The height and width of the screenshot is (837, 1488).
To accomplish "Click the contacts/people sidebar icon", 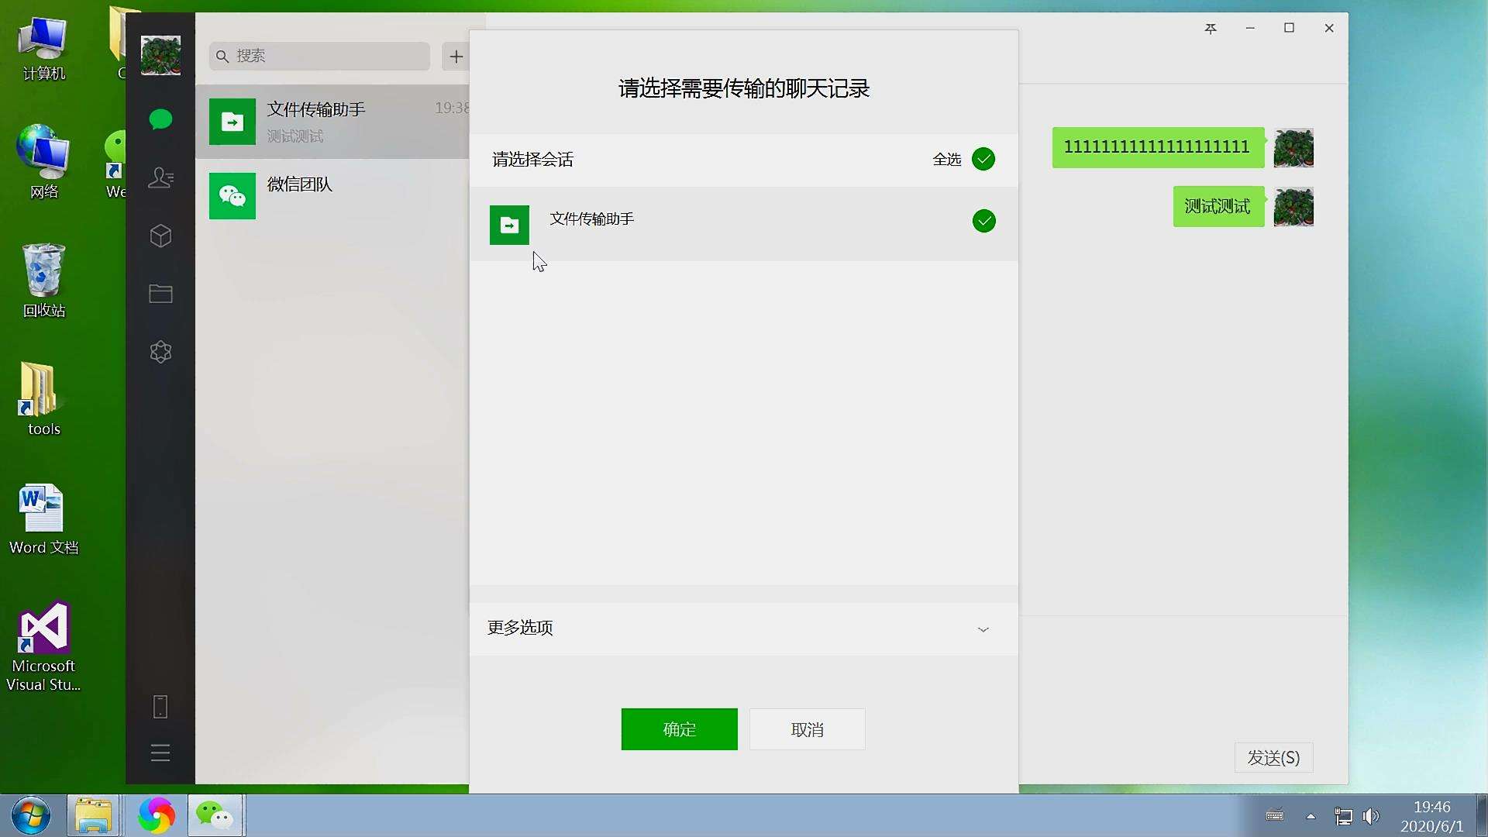I will [160, 177].
